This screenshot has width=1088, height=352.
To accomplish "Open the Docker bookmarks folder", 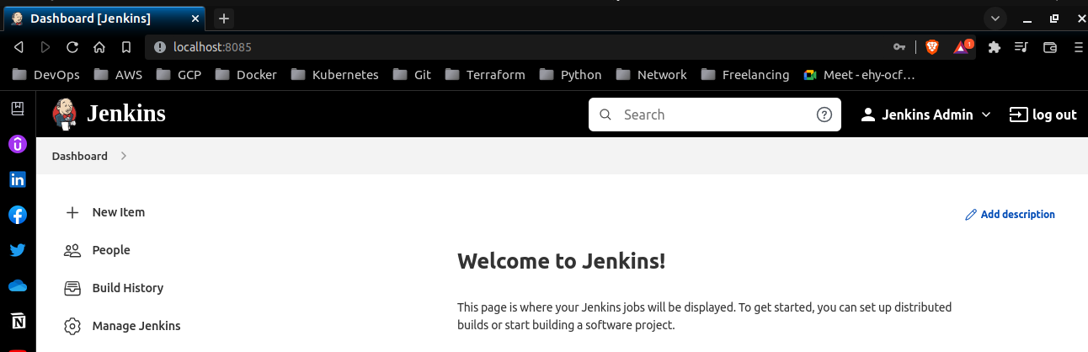I will [246, 75].
